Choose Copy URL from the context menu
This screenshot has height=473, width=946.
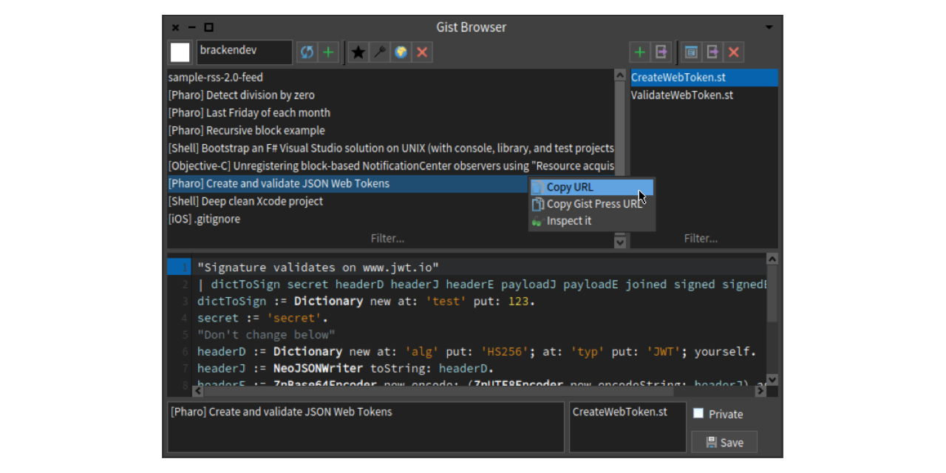(x=570, y=187)
